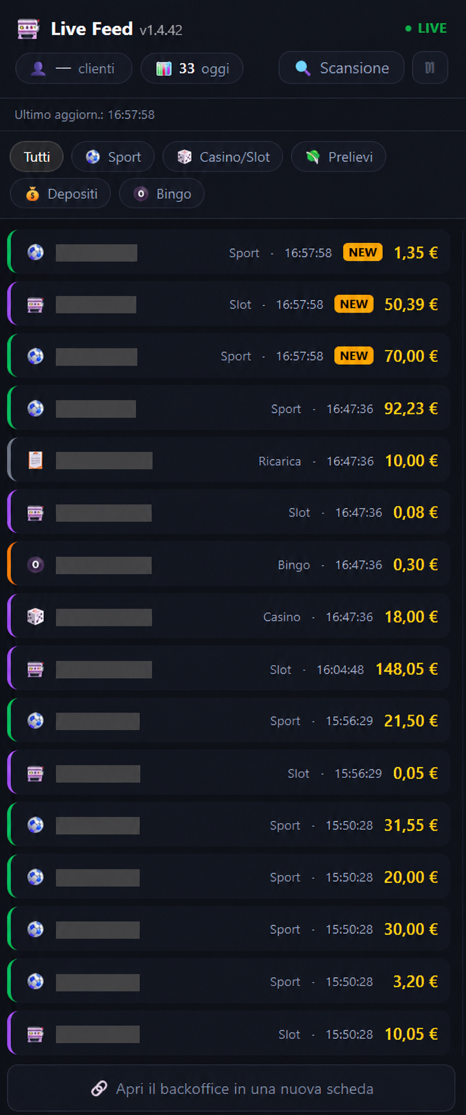Screen dimensions: 466x1115
Task: Show only Casino/Slot entries
Action: click(x=223, y=157)
